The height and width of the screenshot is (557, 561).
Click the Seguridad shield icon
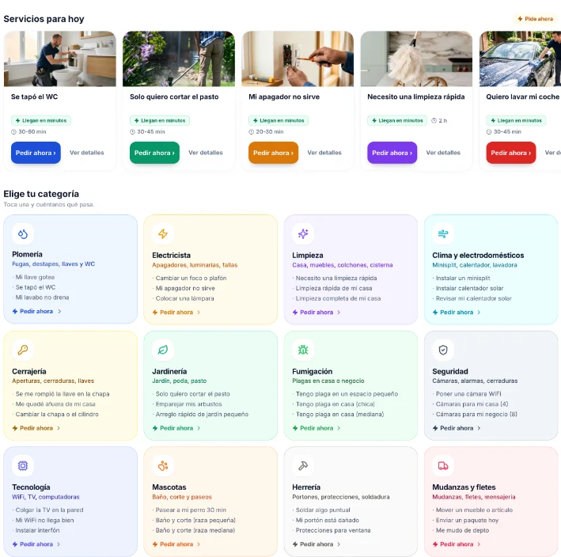click(443, 350)
